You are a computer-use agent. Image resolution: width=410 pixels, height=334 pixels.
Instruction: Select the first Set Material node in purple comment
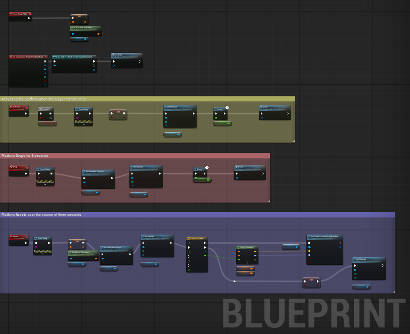(157, 246)
